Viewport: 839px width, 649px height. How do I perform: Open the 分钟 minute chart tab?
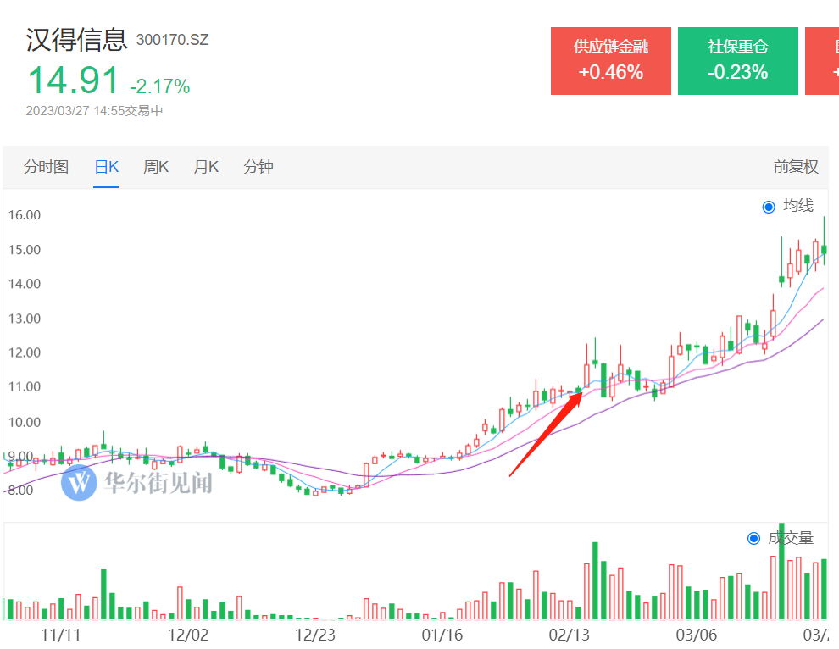tap(258, 167)
